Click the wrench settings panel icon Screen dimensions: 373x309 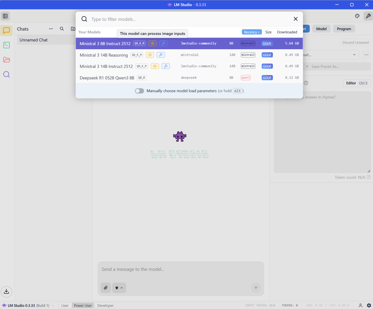coord(368,16)
